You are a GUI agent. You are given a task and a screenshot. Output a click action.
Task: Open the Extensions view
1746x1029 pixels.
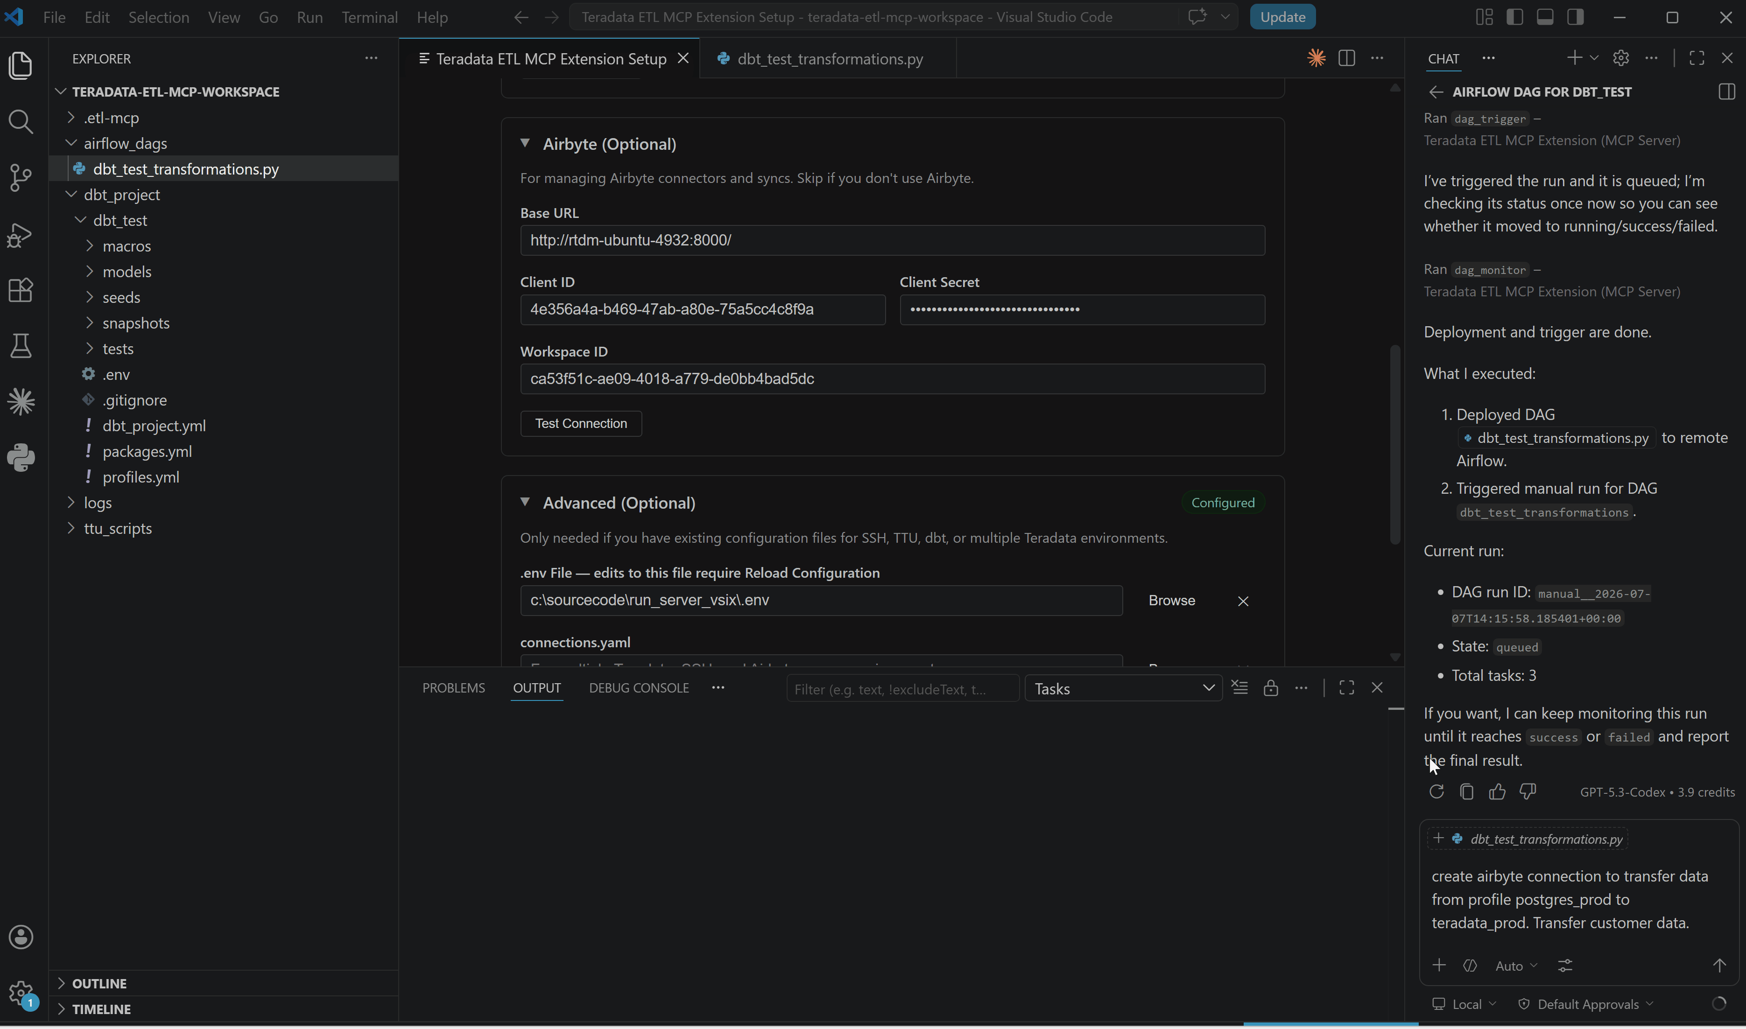tap(21, 291)
